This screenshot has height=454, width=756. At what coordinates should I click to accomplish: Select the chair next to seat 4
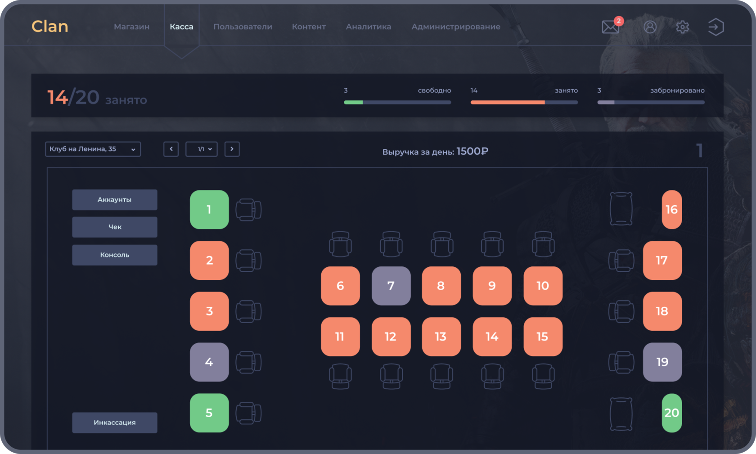(x=248, y=362)
